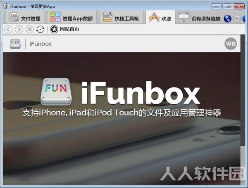248x188 pixels.
Task: Click the small iFunbox logo in page header
Action: click(x=15, y=44)
